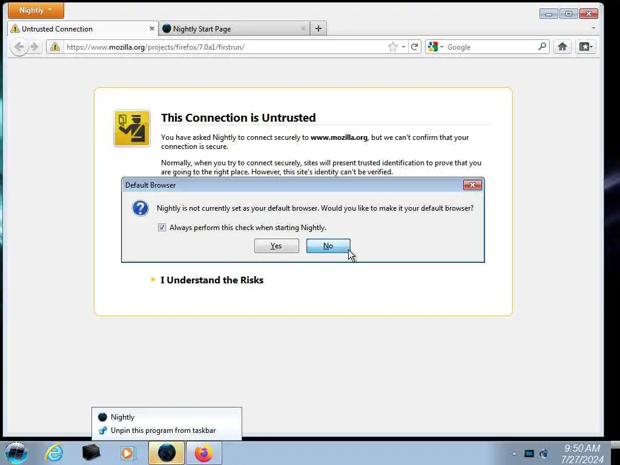Open Firefox from the taskbar

[x=203, y=453]
